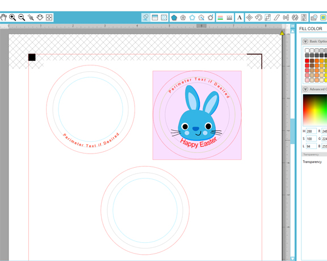This screenshot has width=327, height=261.
Task: Click the R red value field
Action: [324, 131]
